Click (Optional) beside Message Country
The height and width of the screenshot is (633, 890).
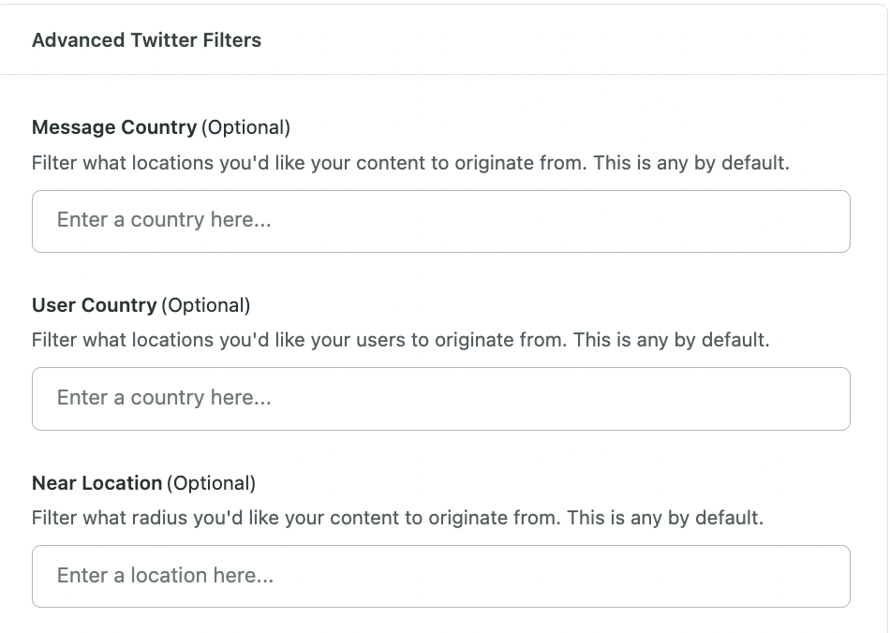pos(245,127)
